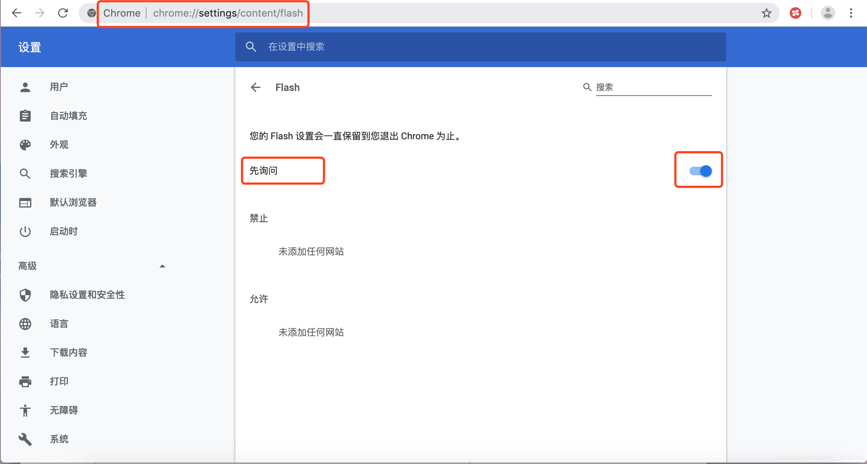Viewport: 867px width, 464px height.
Task: Return from Flash page using back arrow
Action: pos(256,87)
